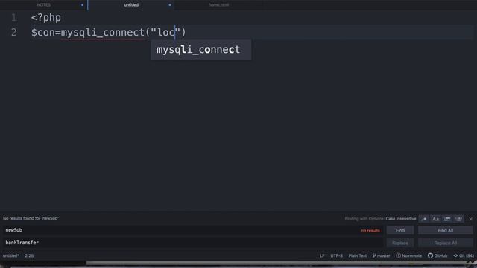
Task: Click the modified dot on the untitled tab
Action: [170, 5]
